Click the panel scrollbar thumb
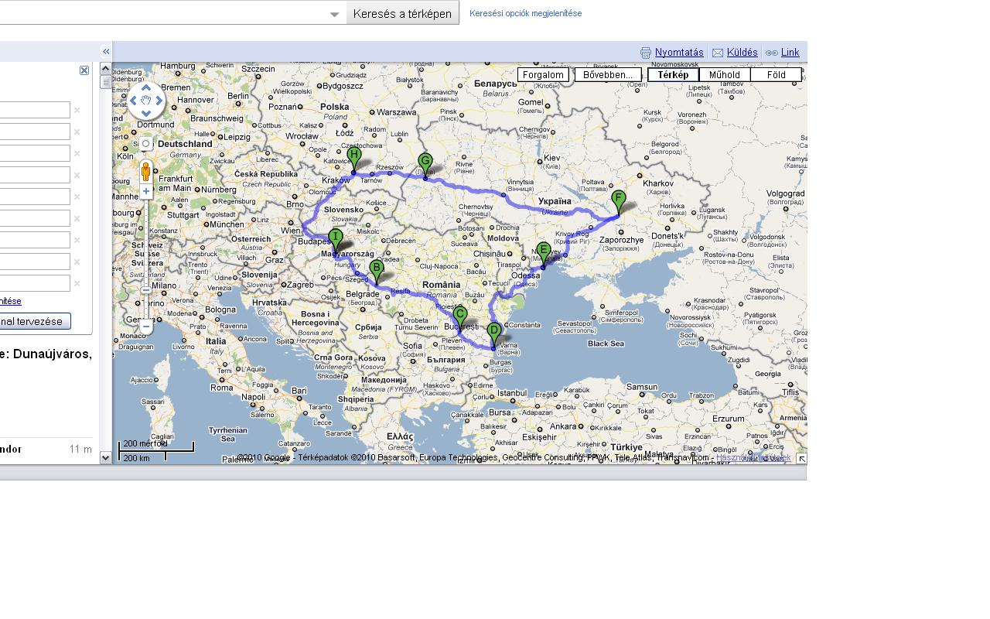 tap(106, 81)
